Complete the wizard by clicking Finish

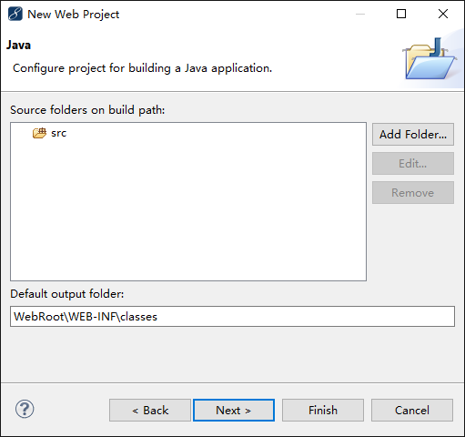point(323,411)
